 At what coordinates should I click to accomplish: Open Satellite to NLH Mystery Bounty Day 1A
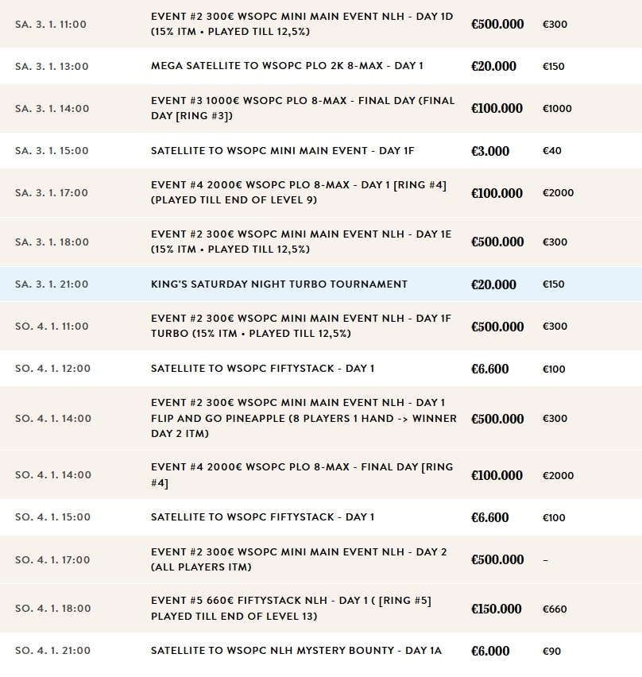tap(296, 651)
